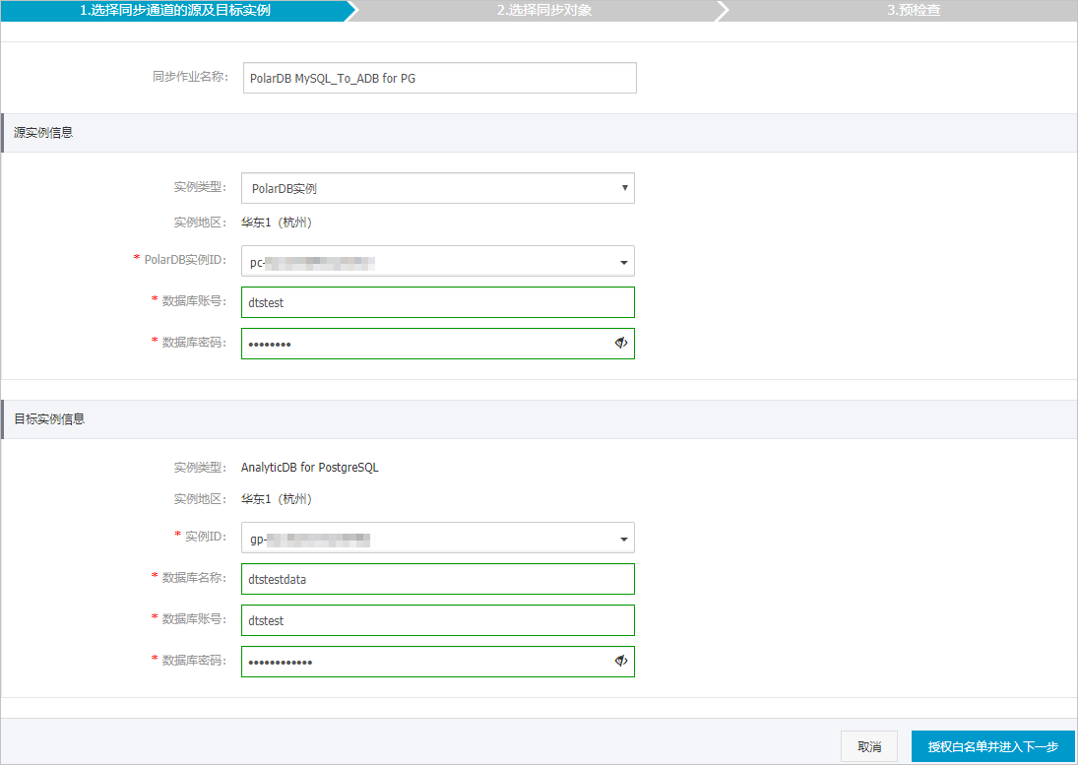This screenshot has height=765, width=1078.
Task: Click the 取消 button
Action: pos(869,746)
